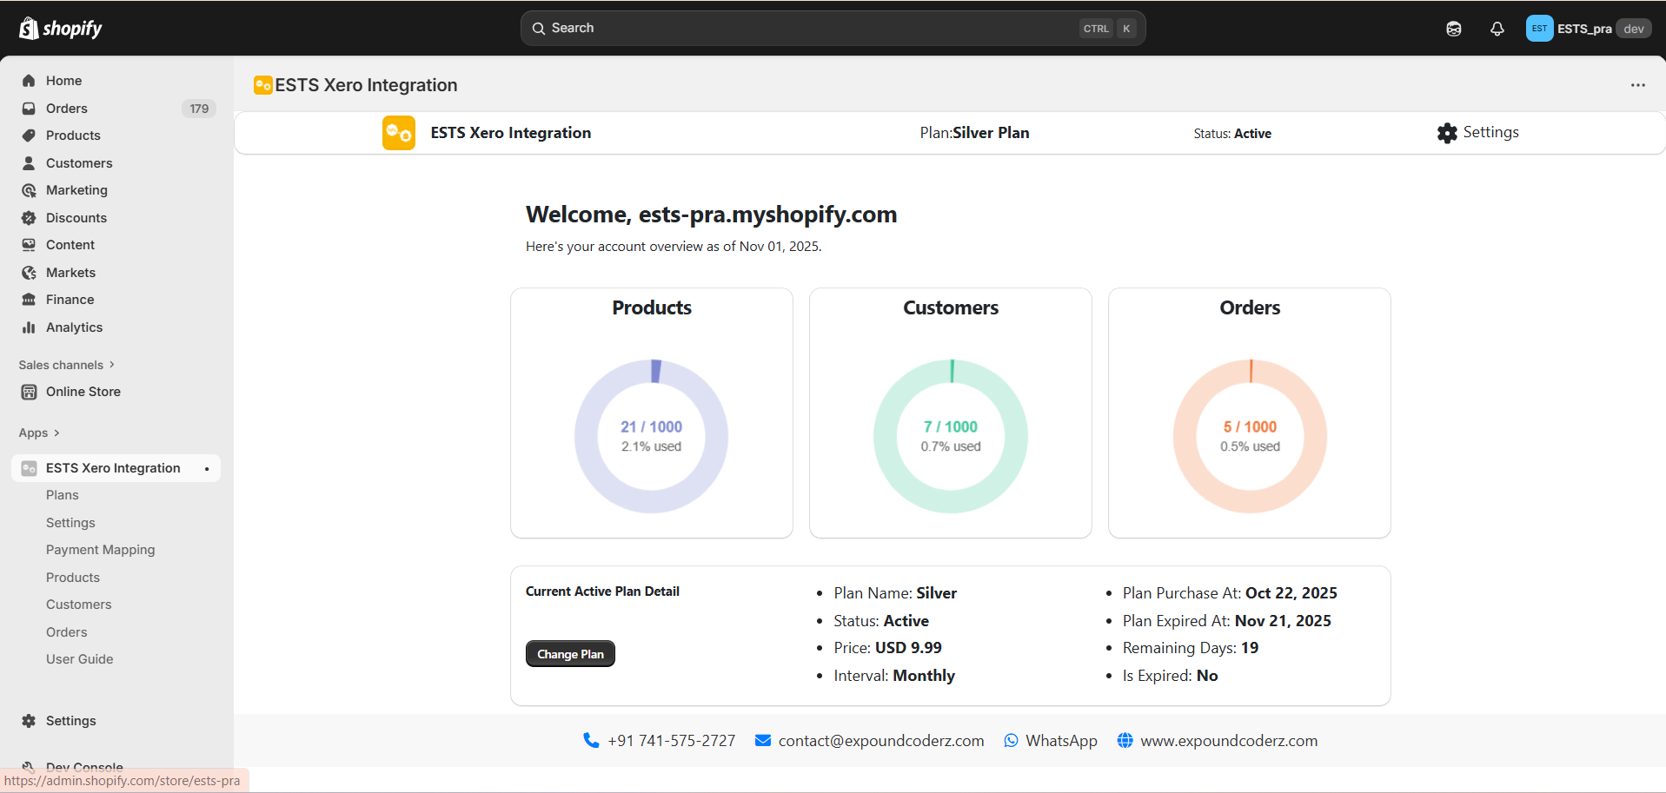This screenshot has height=793, width=1666.
Task: Open the three-dot more actions menu
Action: pyautogui.click(x=1637, y=85)
